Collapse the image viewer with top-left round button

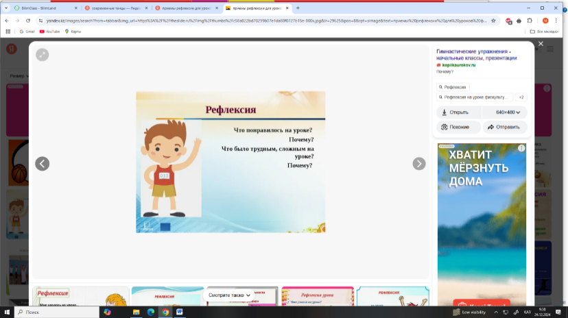pyautogui.click(x=43, y=55)
